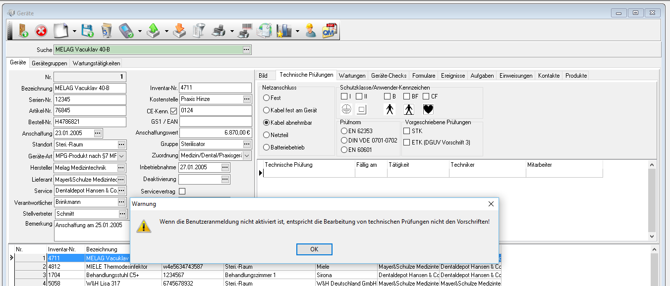Click the ellipsis button beside Hersteller
670x286 pixels.
[122, 168]
